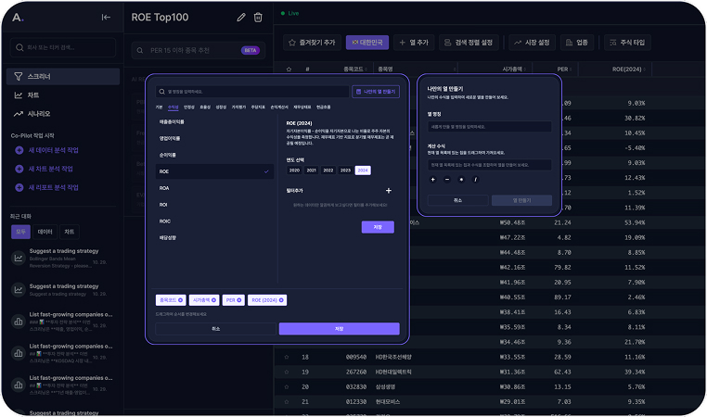Delete ROE Top100 using trash icon
This screenshot has height=417, width=707.
[x=258, y=17]
